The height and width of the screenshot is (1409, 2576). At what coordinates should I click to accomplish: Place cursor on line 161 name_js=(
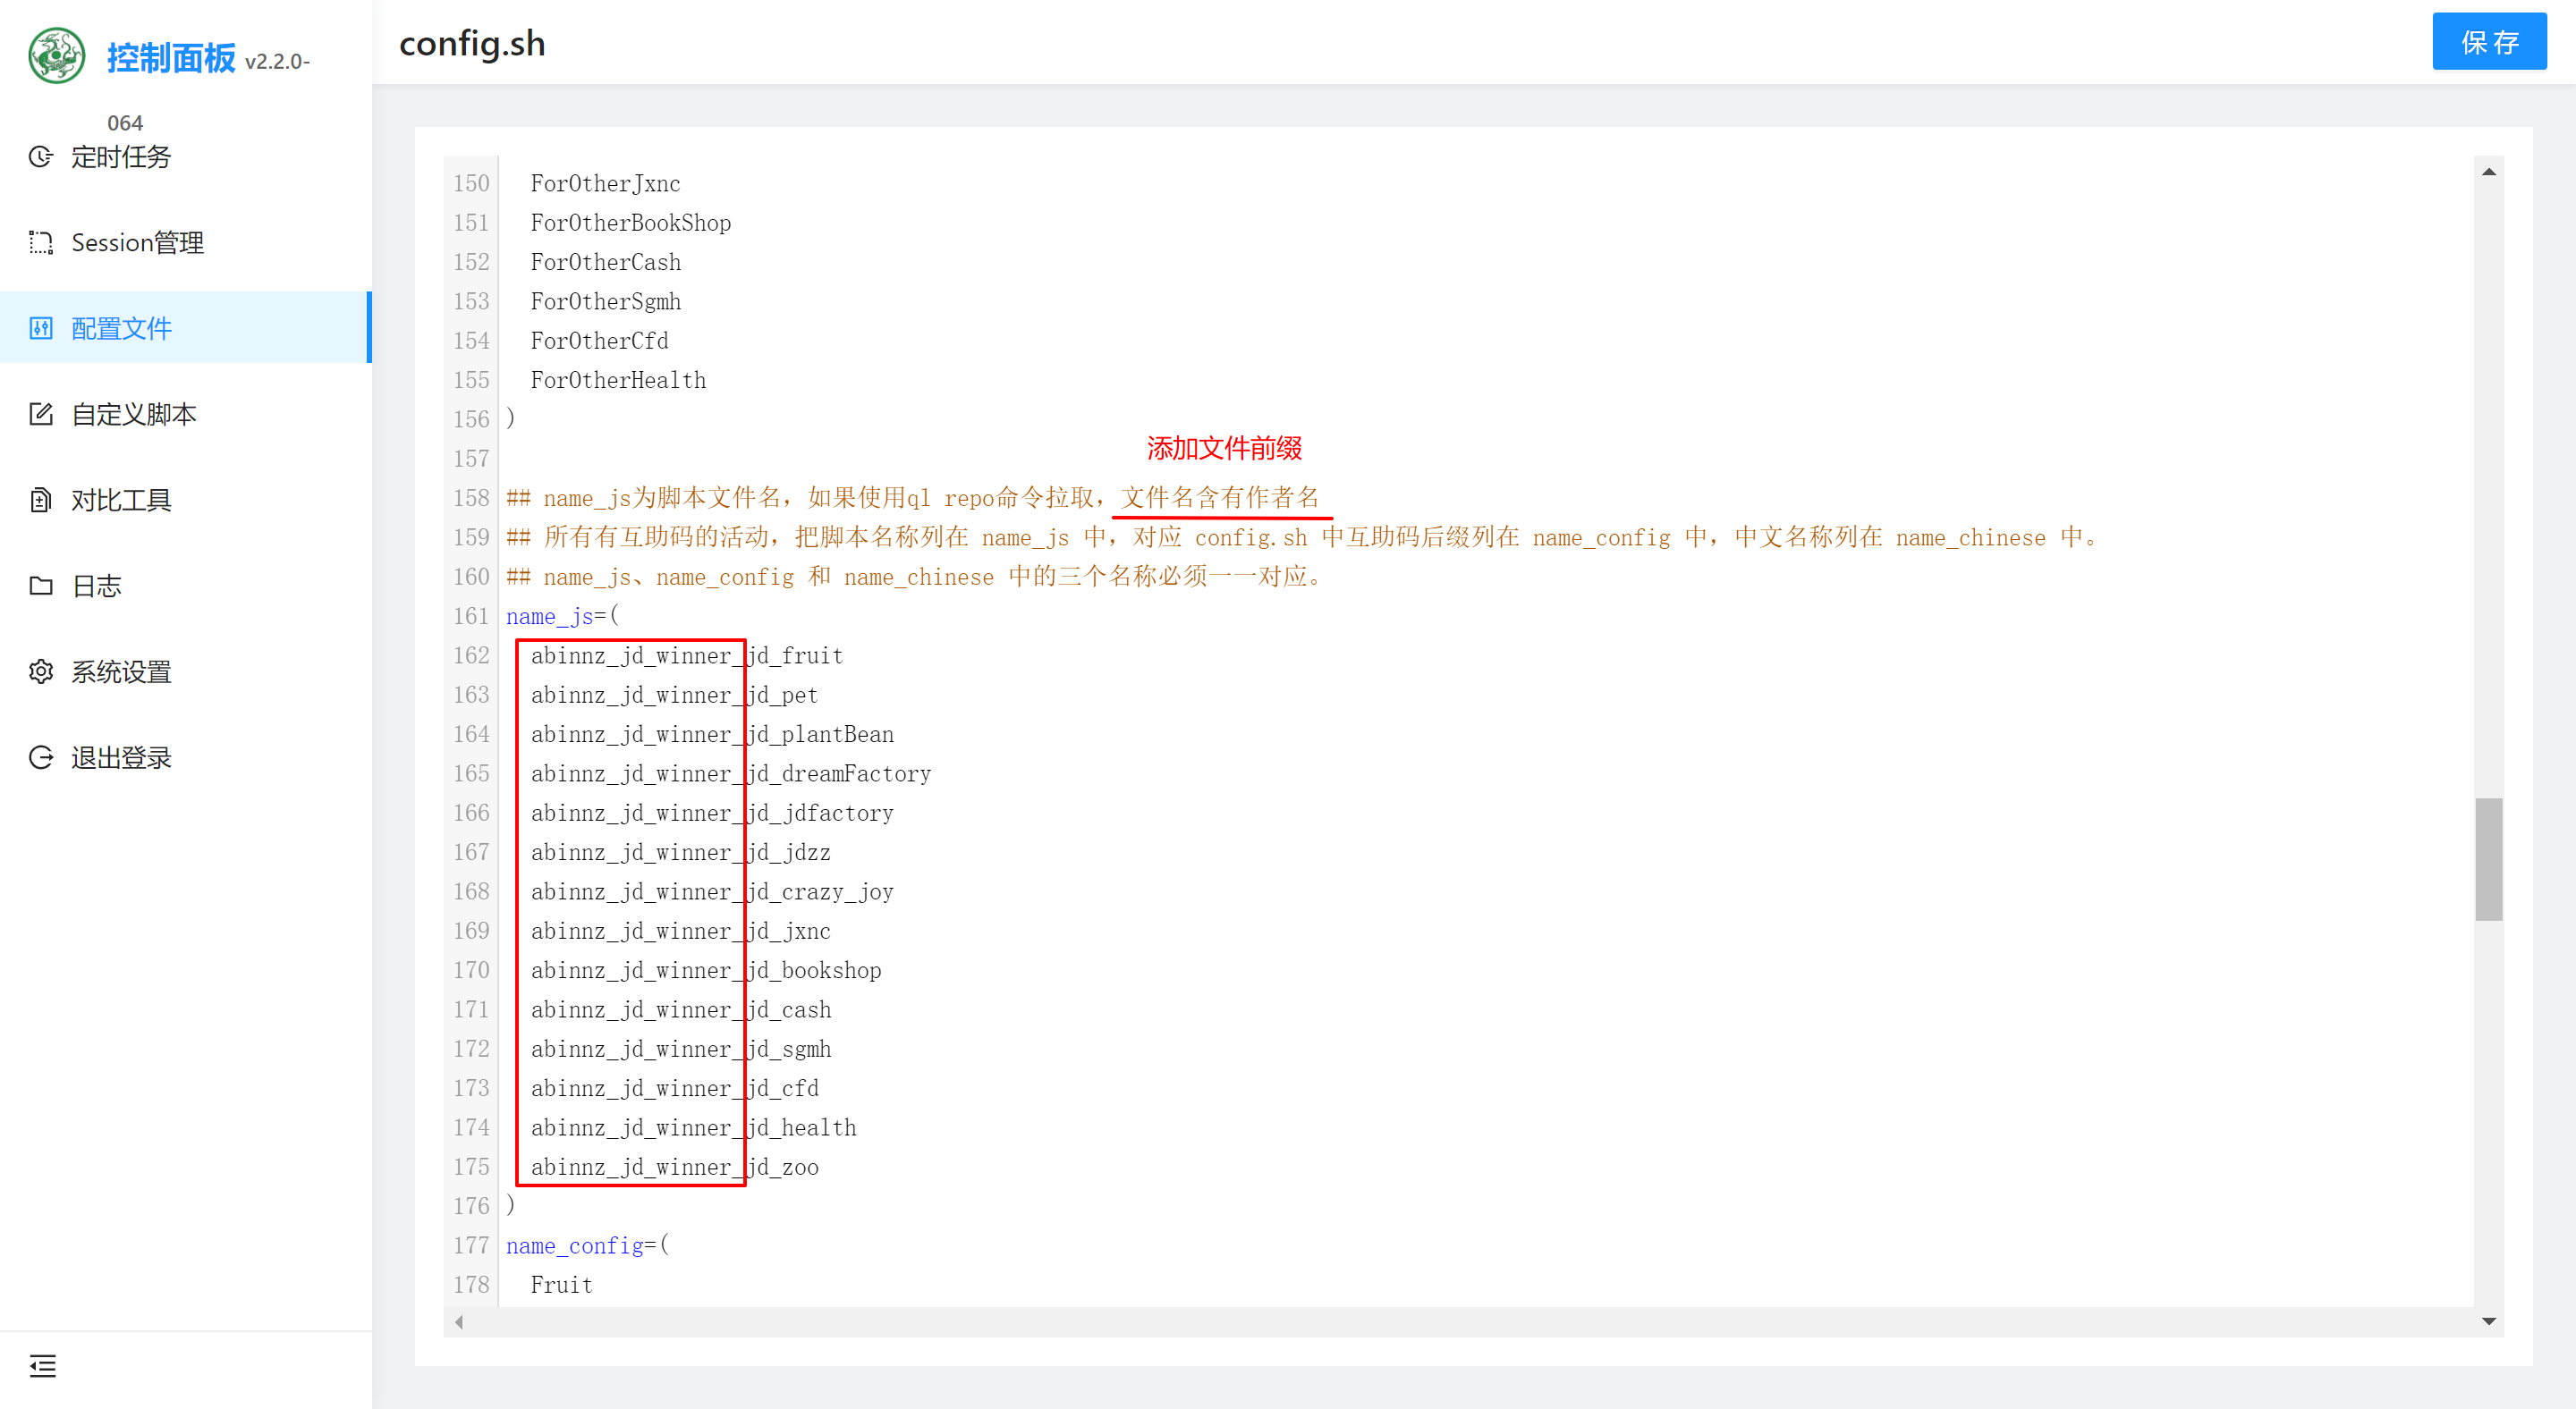click(563, 617)
